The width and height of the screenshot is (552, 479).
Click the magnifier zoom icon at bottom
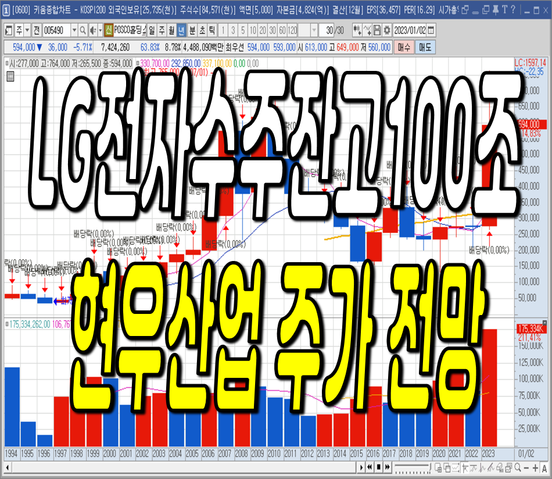pos(518,467)
